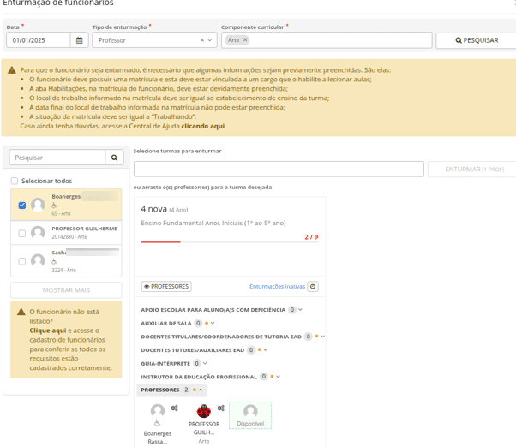516x447 pixels.
Task: Open settings gears for PROFESSOR GUILH enrollment
Action: [x=221, y=408]
